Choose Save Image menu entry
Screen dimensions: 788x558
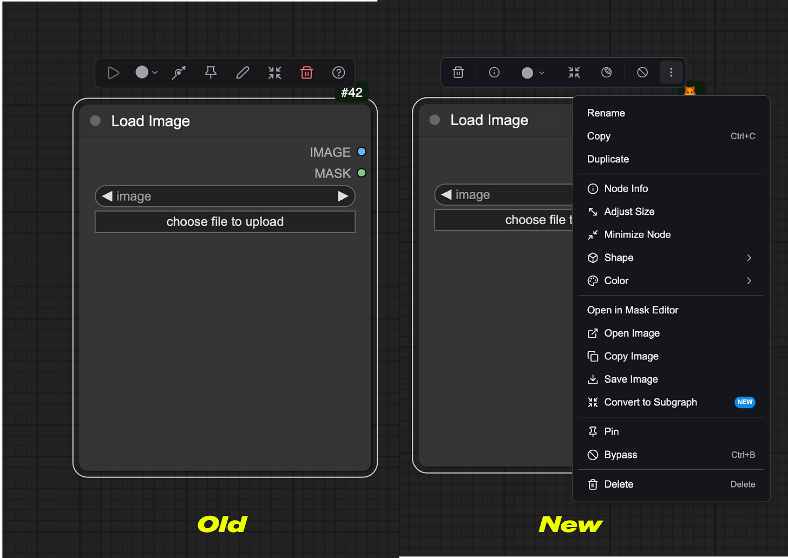click(x=671, y=379)
